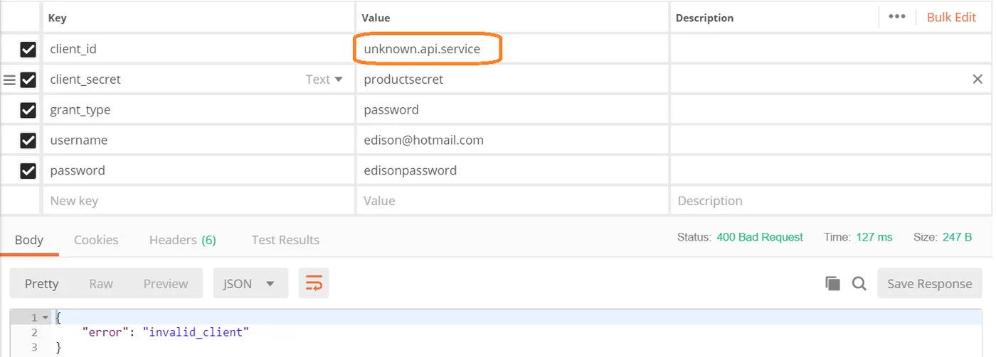Image resolution: width=996 pixels, height=357 pixels.
Task: Disable the username parameter checkbox
Action: (28, 141)
